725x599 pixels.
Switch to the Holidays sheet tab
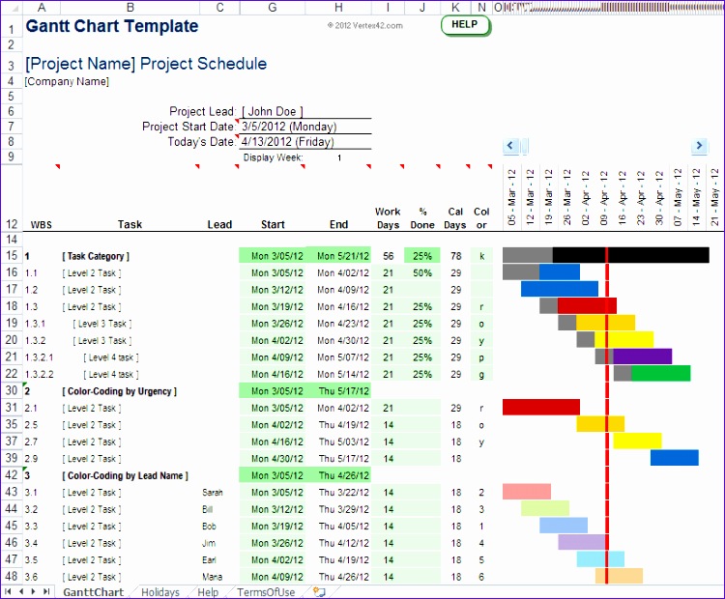point(160,592)
